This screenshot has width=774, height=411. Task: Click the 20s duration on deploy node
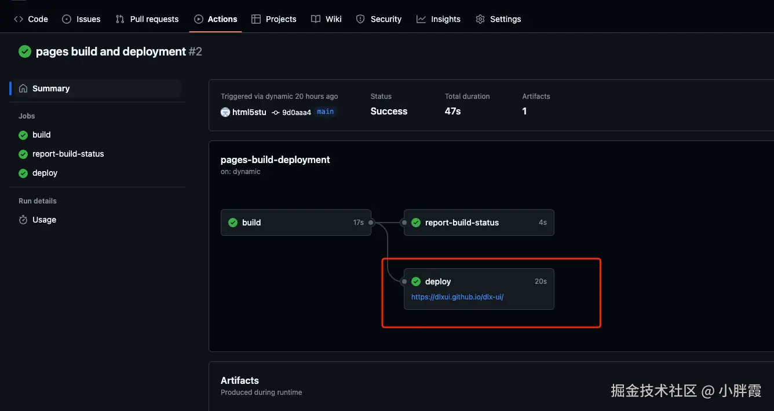coord(541,282)
